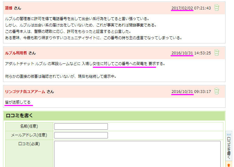Click the 口コミを書く section heading
This screenshot has width=234, height=167.
pyautogui.click(x=19, y=116)
